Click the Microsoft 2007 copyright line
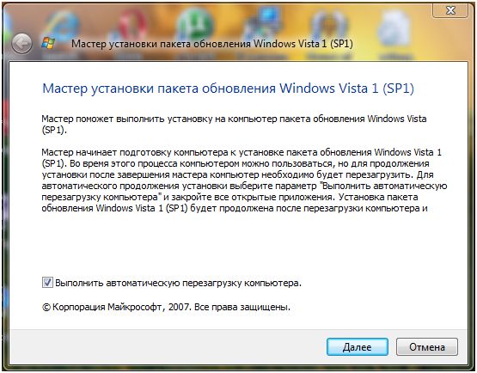The height and width of the screenshot is (373, 477). [x=166, y=307]
